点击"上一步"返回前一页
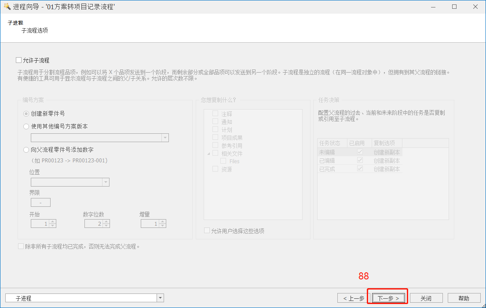The width and height of the screenshot is (486, 308). point(353,297)
